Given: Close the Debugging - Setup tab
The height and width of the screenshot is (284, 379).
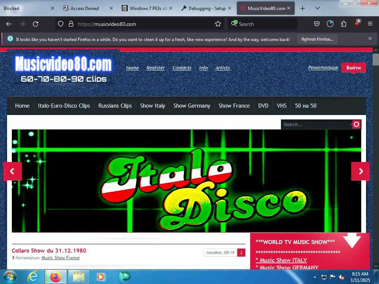Looking at the screenshot, I should click(229, 8).
